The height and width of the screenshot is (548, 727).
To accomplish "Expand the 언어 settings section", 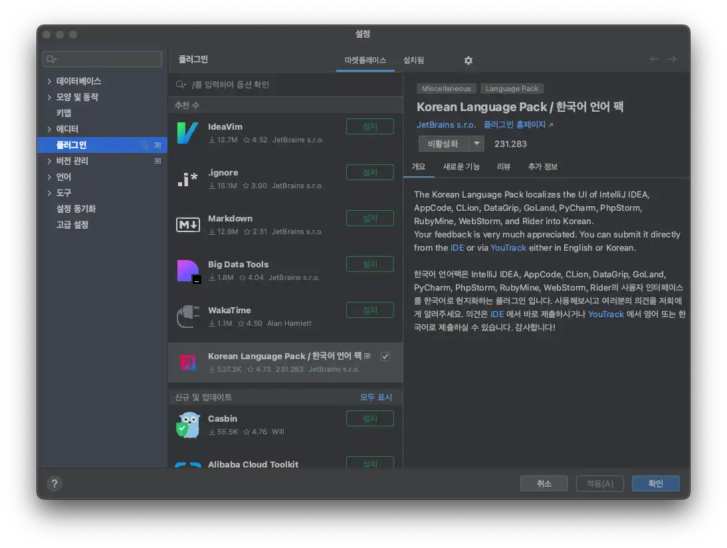I will click(49, 177).
